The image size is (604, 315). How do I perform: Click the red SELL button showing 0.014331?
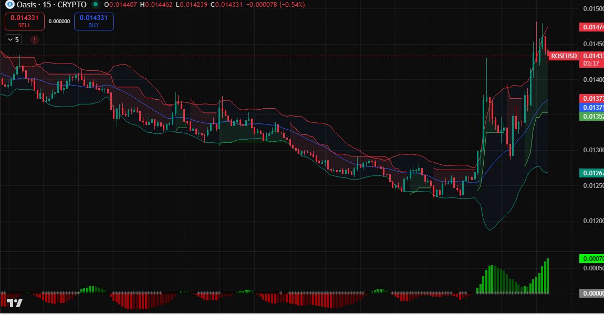tap(24, 21)
